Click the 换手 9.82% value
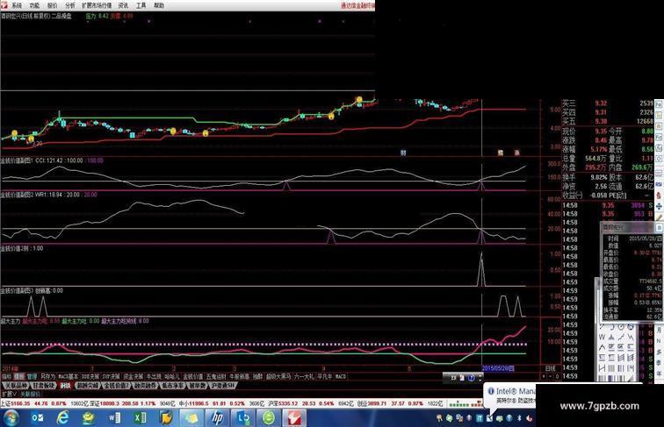This screenshot has height=427, width=664. (599, 177)
